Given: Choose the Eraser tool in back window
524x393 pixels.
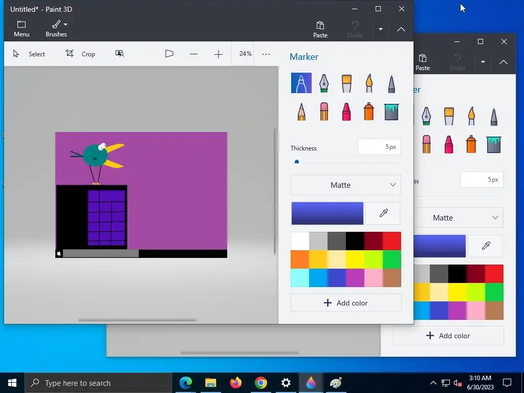Looking at the screenshot, I should (x=426, y=144).
